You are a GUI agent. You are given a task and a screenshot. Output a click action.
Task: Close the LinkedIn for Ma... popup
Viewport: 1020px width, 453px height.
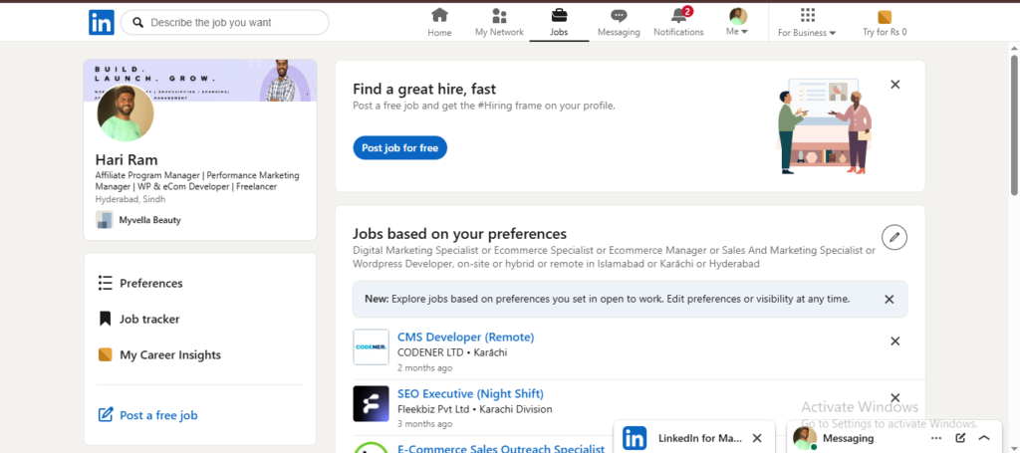pyautogui.click(x=757, y=438)
